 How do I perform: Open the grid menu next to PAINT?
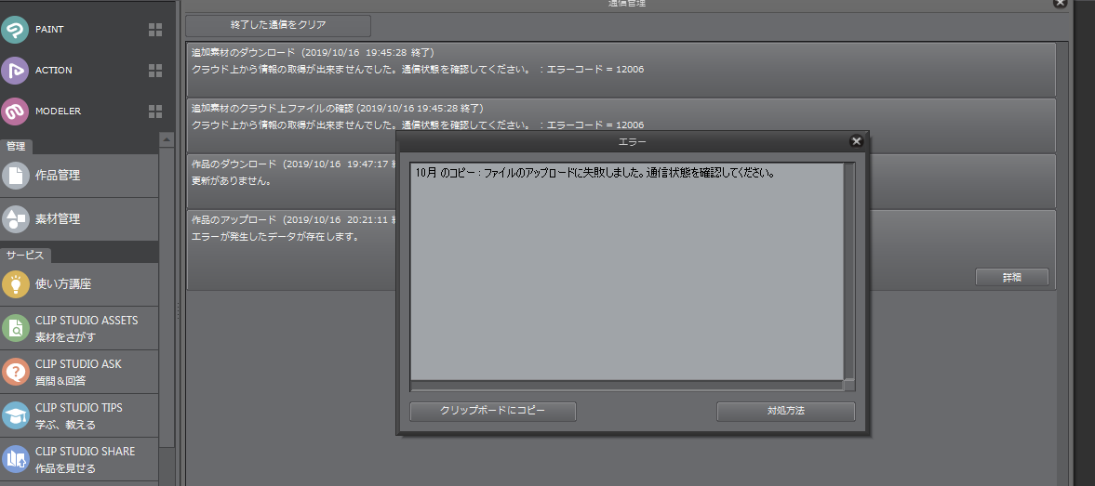coord(155,30)
